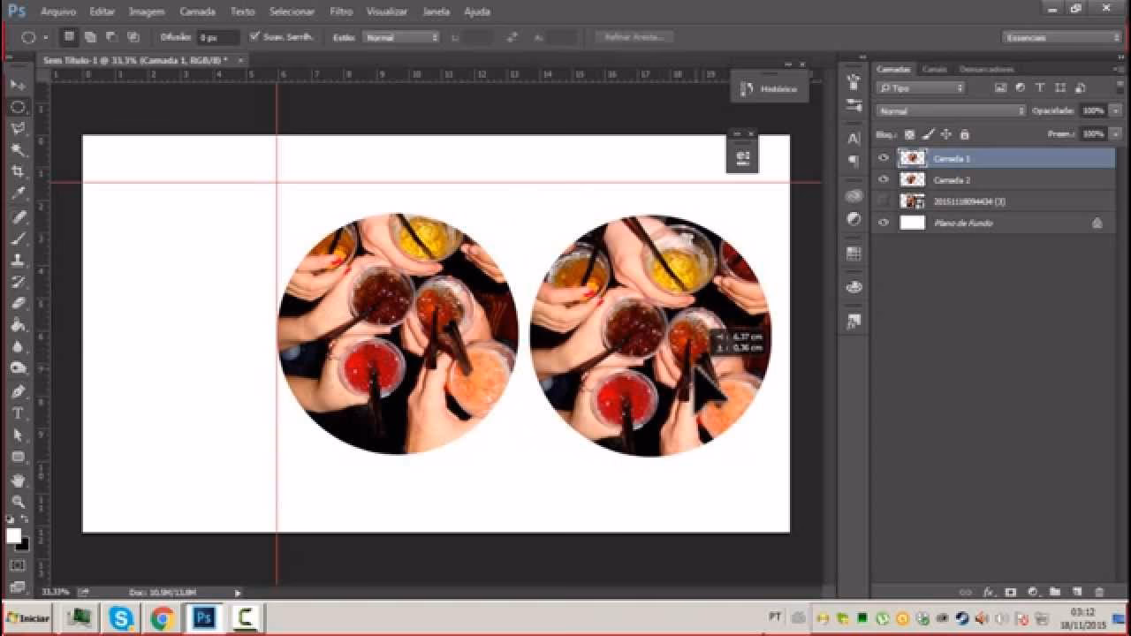Choose the Magic Wand tool
Viewport: 1131px width, 636px height.
(18, 150)
